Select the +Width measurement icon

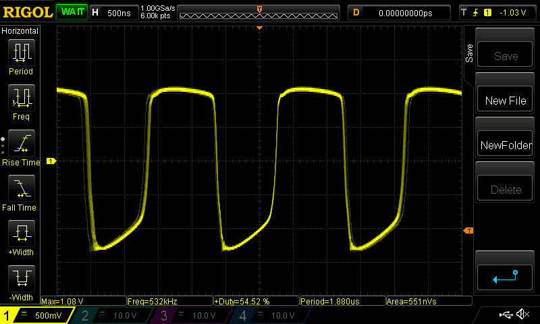[x=22, y=234]
